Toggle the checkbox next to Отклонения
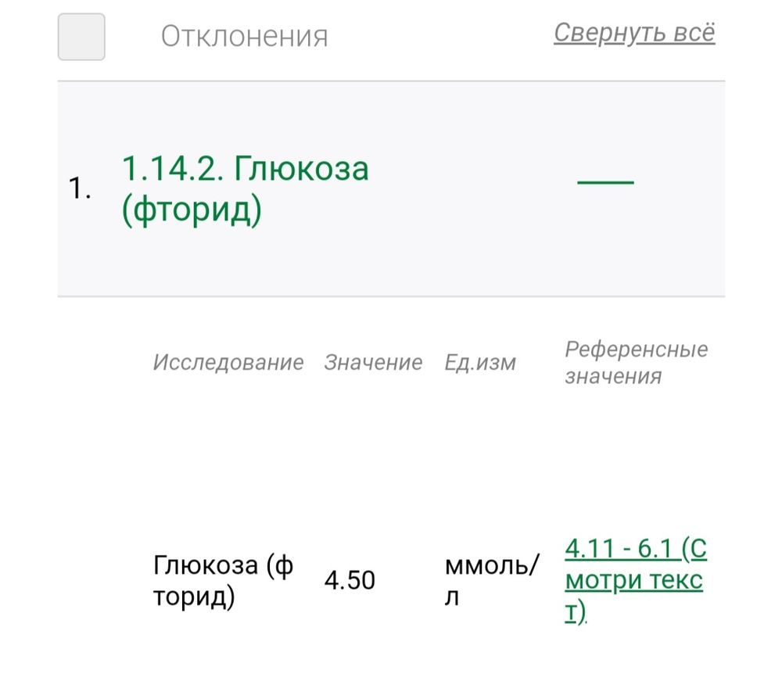The width and height of the screenshot is (782, 699). point(81,35)
